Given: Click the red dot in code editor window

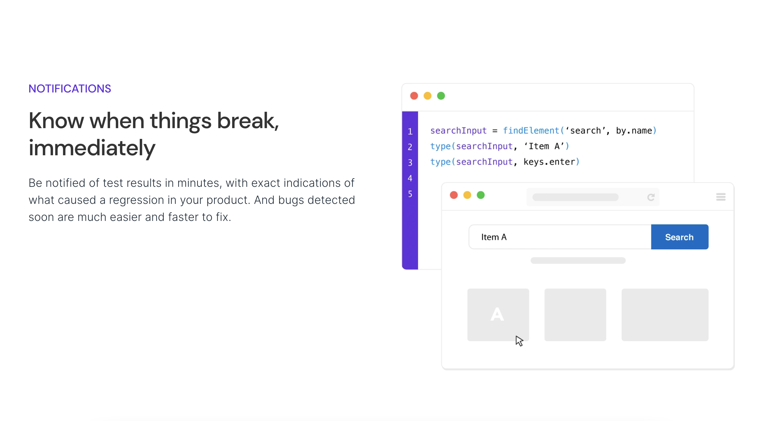Looking at the screenshot, I should coord(414,96).
